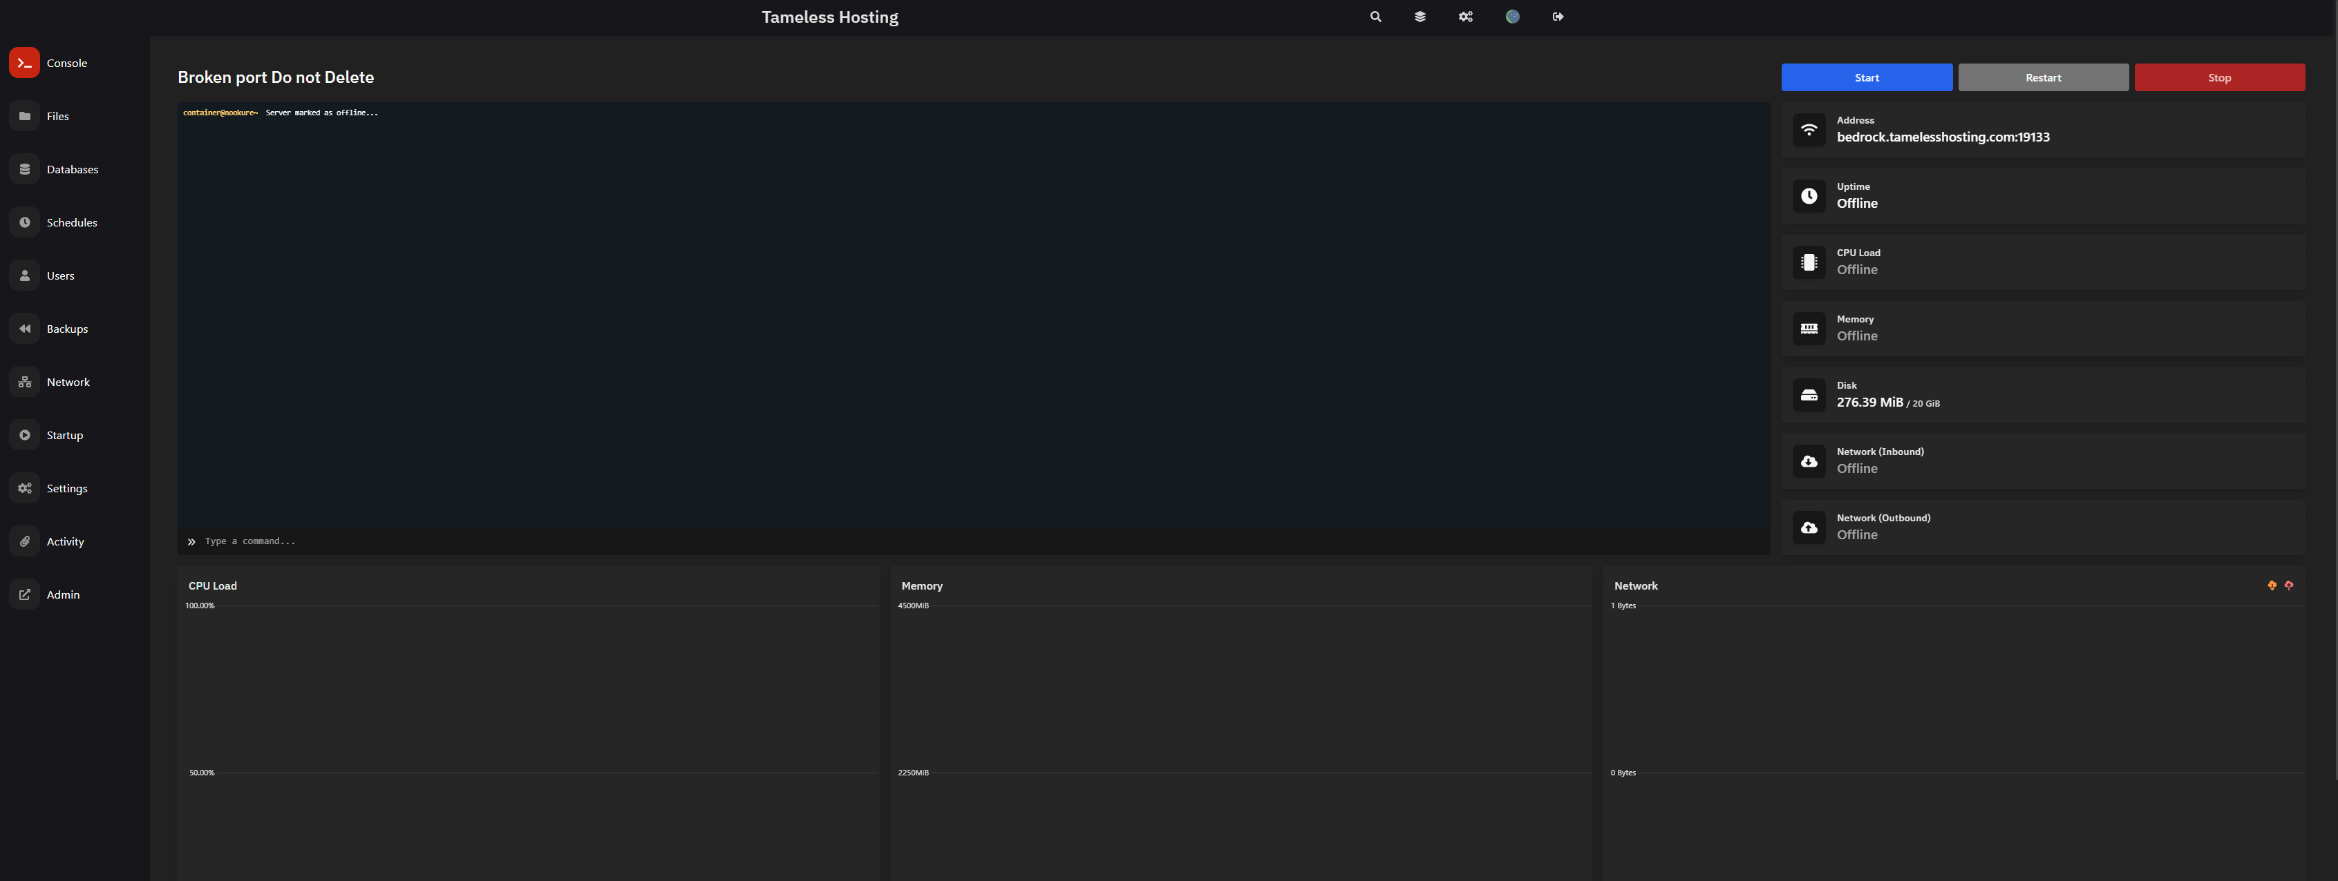The width and height of the screenshot is (2338, 881).
Task: Toggle inbound traffic legend on Network chart
Action: tap(2271, 585)
